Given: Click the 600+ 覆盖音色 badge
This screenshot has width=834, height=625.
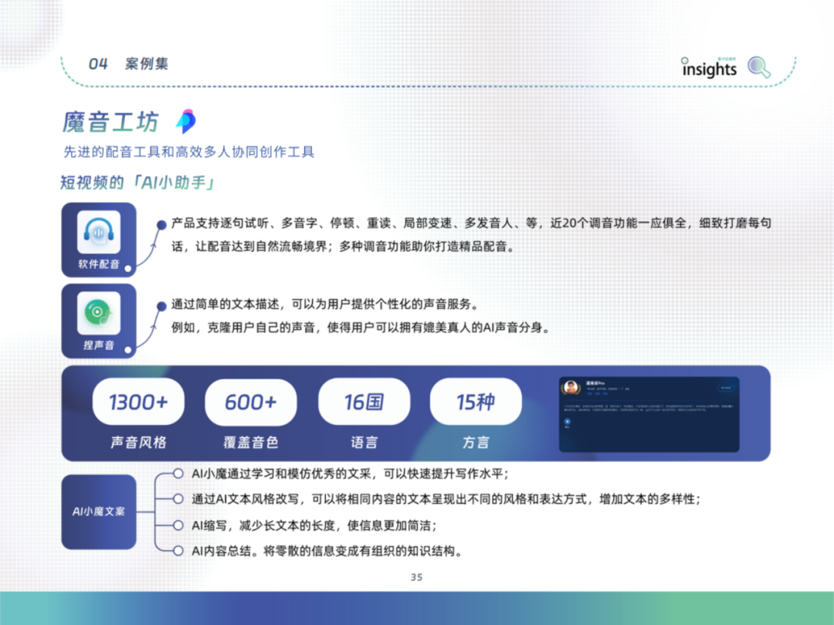Looking at the screenshot, I should pyautogui.click(x=250, y=402).
